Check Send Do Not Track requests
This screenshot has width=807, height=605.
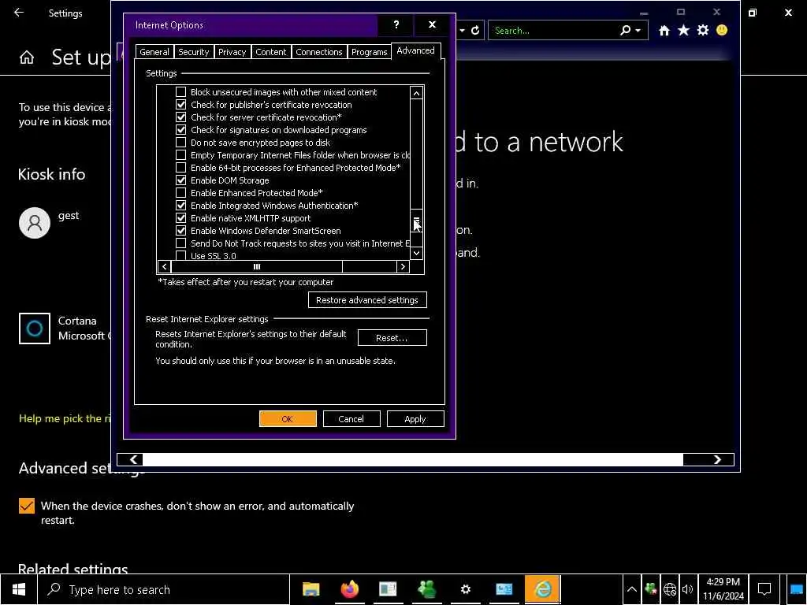point(180,243)
